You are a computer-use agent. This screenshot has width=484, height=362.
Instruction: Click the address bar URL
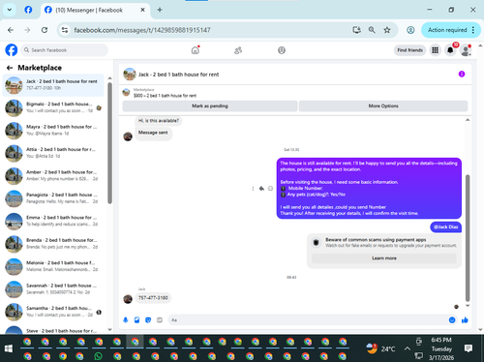tap(142, 30)
